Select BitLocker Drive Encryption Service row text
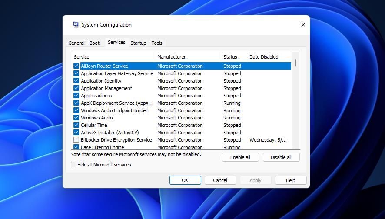The height and width of the screenshot is (219, 385). point(116,140)
